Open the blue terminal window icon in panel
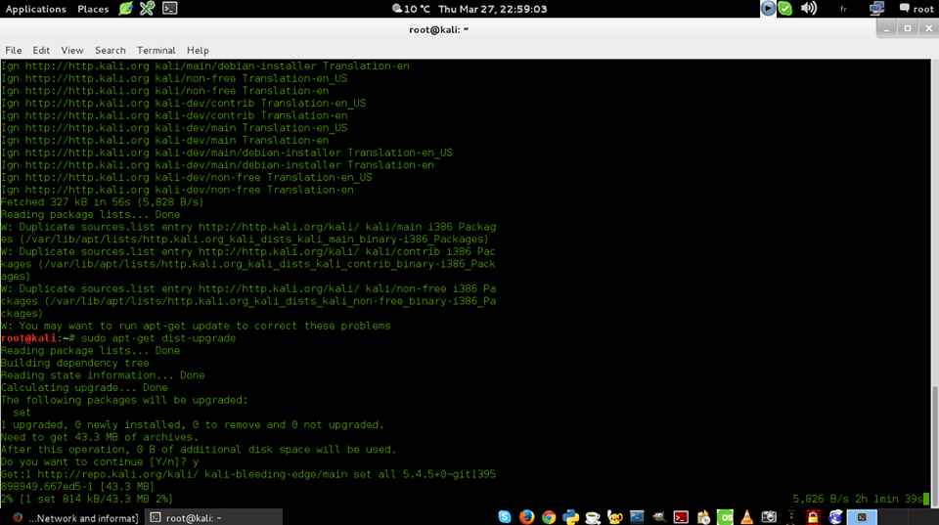This screenshot has width=939, height=525. [637, 516]
